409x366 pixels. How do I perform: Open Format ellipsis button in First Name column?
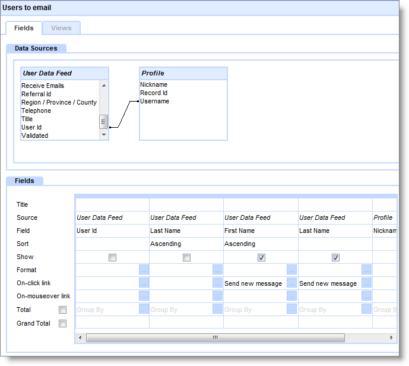(x=291, y=270)
